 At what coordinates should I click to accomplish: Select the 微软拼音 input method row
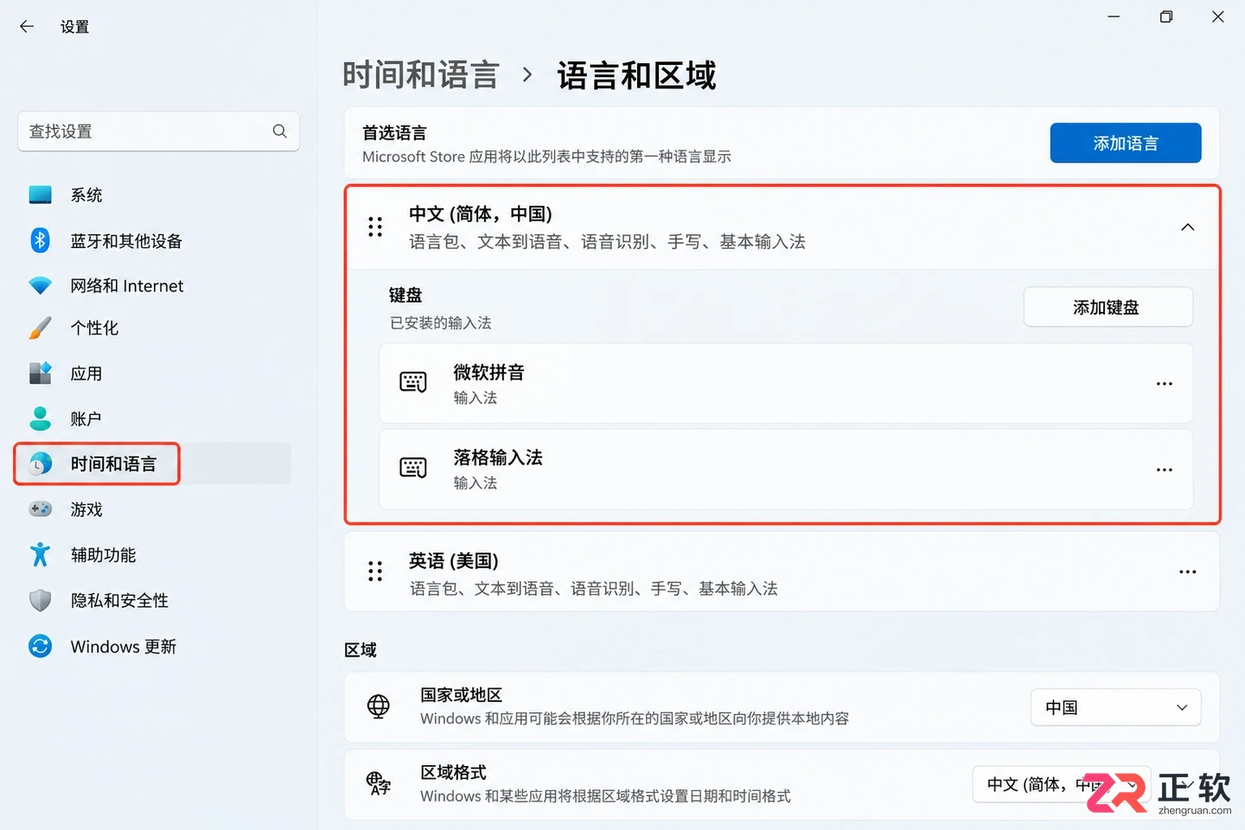coord(786,384)
